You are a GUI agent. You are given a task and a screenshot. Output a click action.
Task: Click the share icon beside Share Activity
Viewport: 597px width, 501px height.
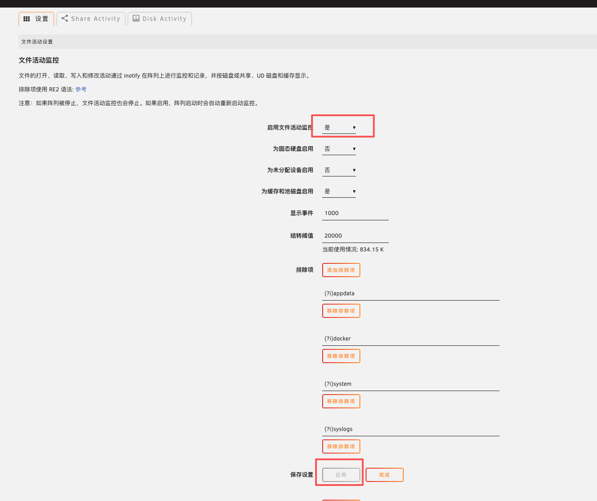[65, 18]
